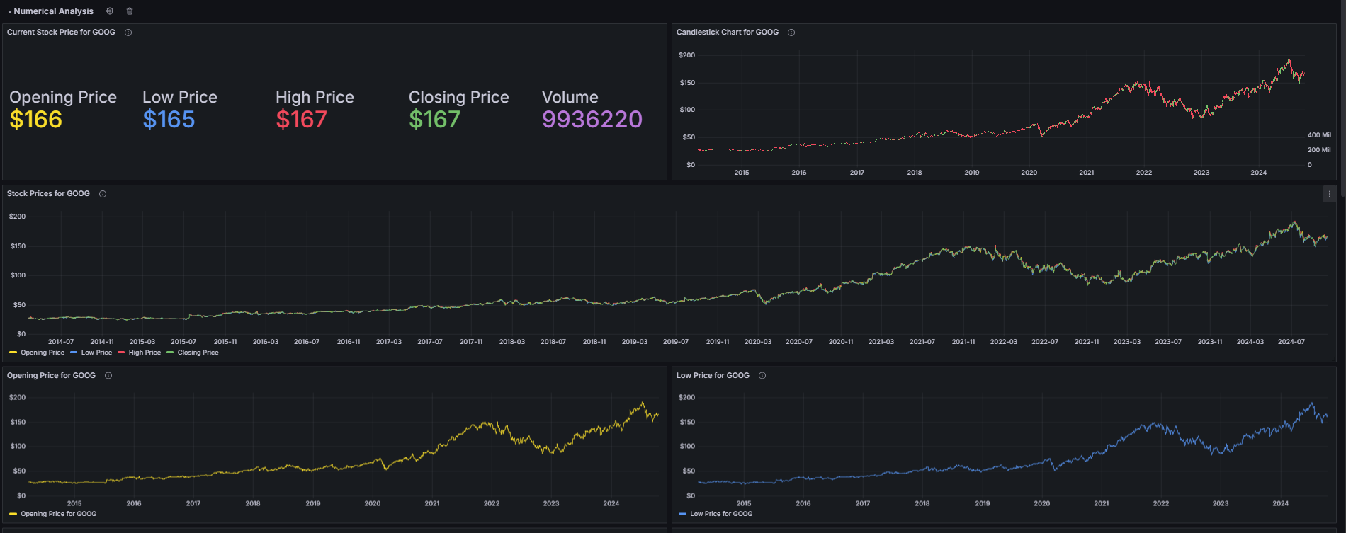The image size is (1346, 533).
Task: Toggle Low Price for GOOG legend label
Action: [721, 514]
